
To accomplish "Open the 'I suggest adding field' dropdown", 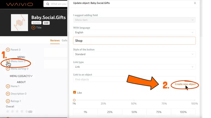I will point(134,20).
